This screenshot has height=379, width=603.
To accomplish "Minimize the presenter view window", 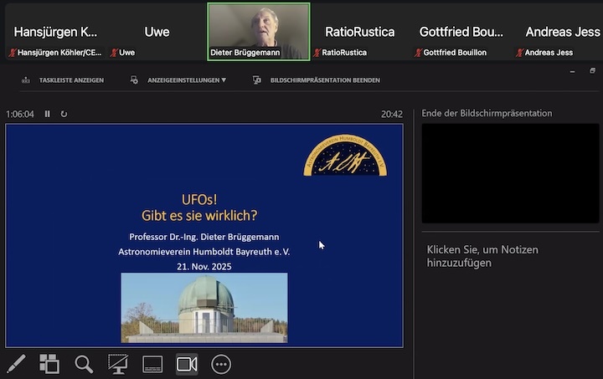I will [x=573, y=71].
